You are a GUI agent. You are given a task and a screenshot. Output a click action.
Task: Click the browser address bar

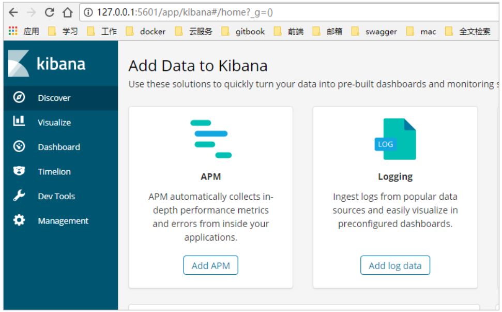click(x=290, y=12)
